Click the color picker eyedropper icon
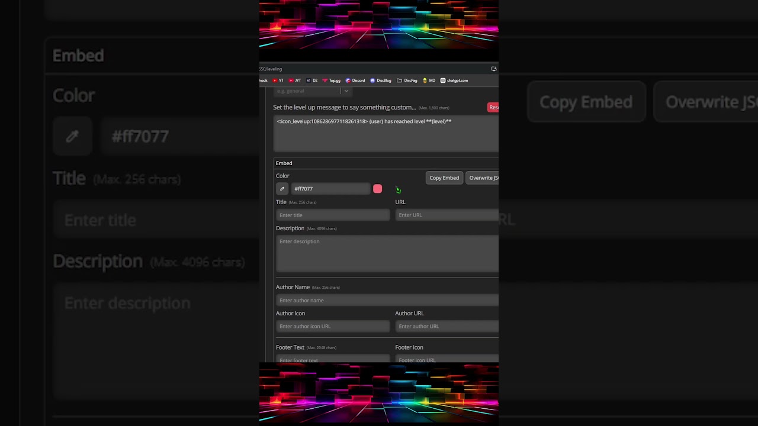The height and width of the screenshot is (426, 758). 282,189
